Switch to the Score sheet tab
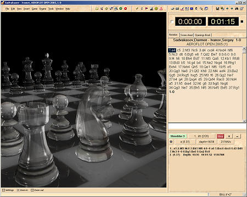This screenshot has width=247, height=197. [187, 35]
